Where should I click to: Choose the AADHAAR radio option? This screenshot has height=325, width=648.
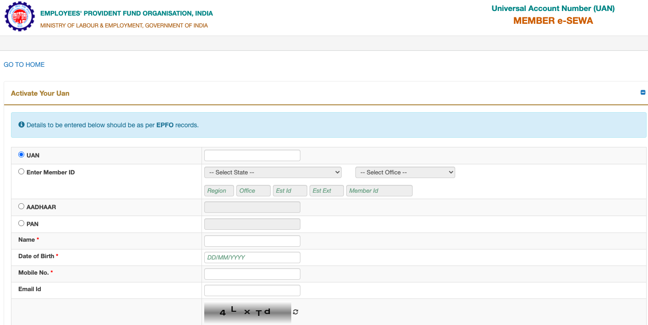tap(21, 206)
